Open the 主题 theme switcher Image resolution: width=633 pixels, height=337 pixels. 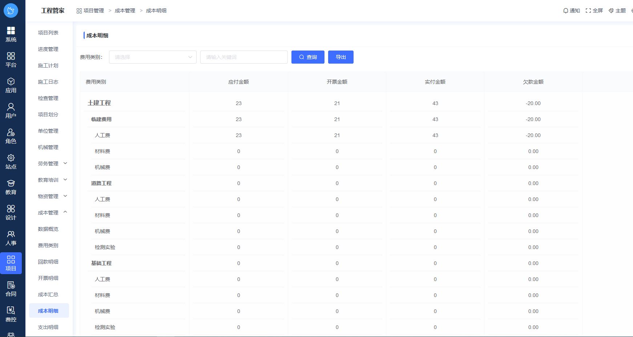click(617, 11)
